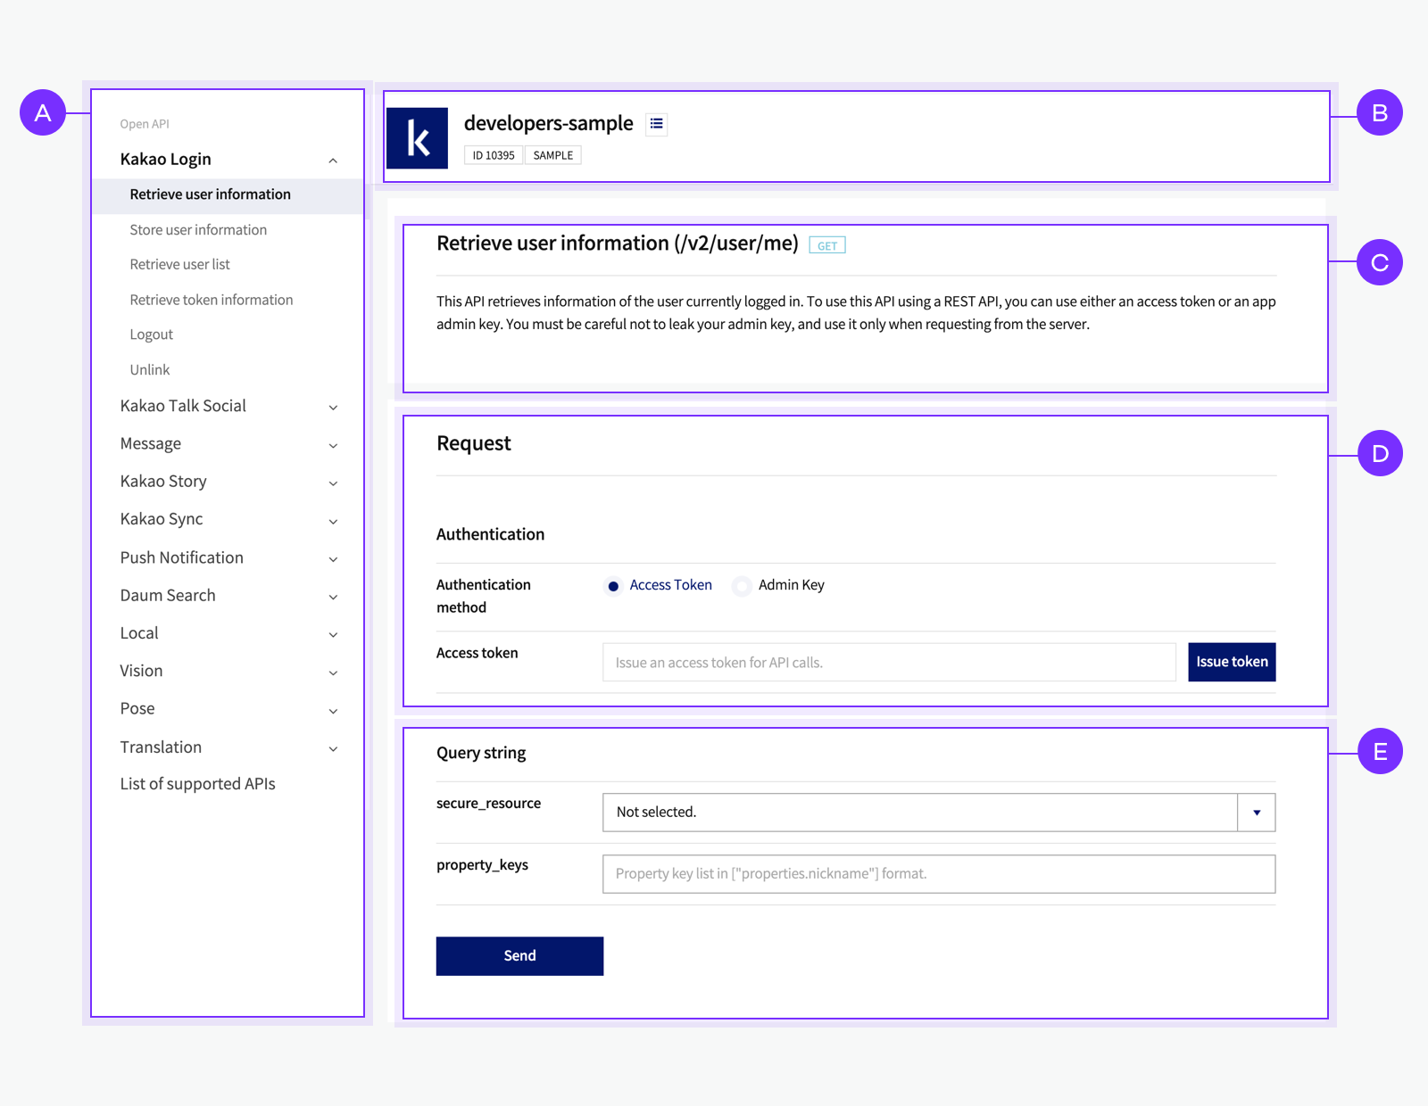Open Retrieve user information menu item
Screen dimensions: 1428x1106
[228, 195]
